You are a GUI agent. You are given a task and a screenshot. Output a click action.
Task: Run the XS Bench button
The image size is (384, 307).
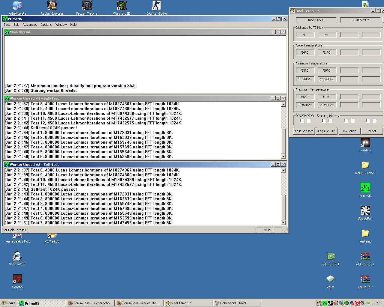pyautogui.click(x=349, y=131)
